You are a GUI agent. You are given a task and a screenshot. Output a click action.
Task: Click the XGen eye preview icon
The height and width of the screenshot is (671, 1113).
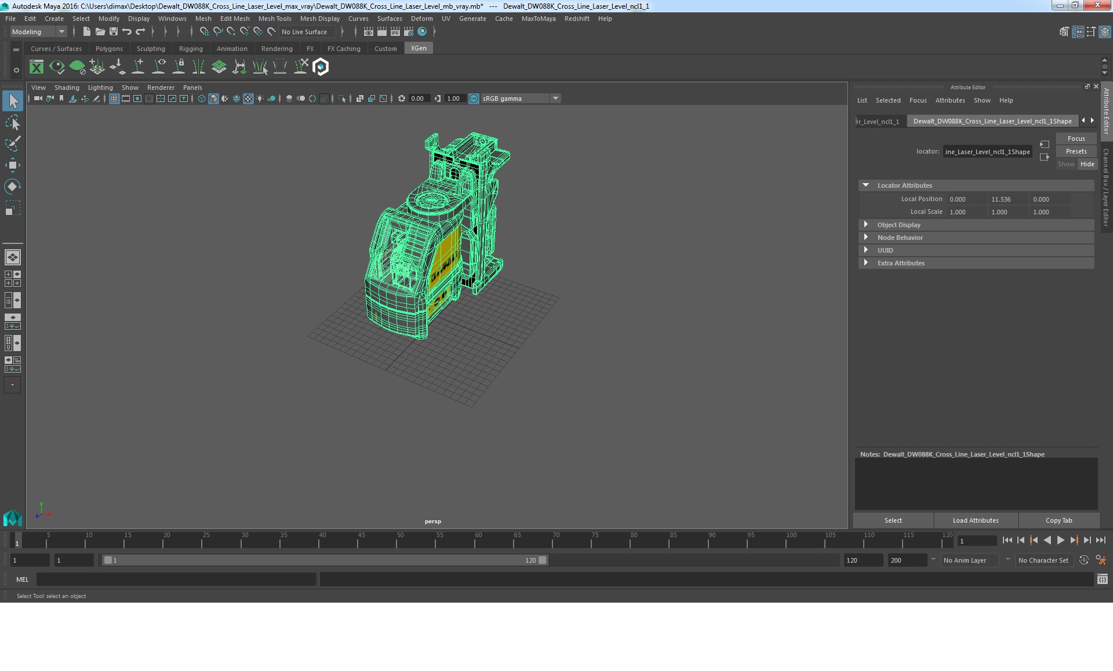pyautogui.click(x=57, y=67)
